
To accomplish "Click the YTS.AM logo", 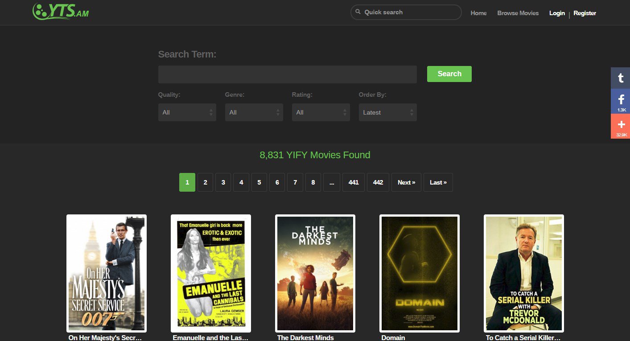I will 61,11.
